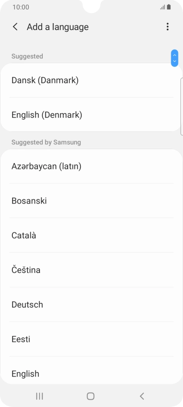The height and width of the screenshot is (407, 183).
Task: Choose Eesti from the language list
Action: point(91,339)
